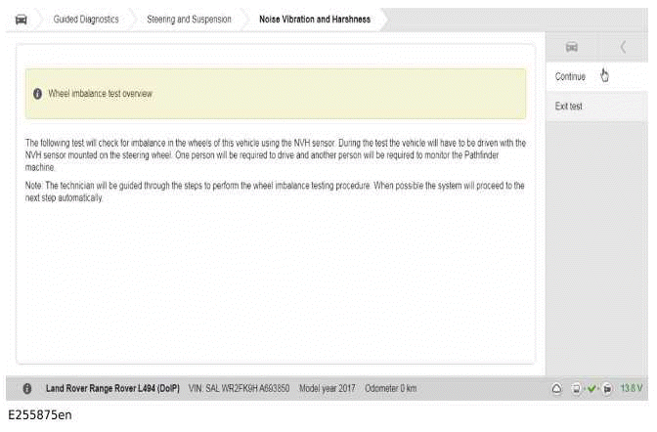The height and width of the screenshot is (432, 657).
Task: Collapse side panel with chevron arrow
Action: pyautogui.click(x=624, y=47)
